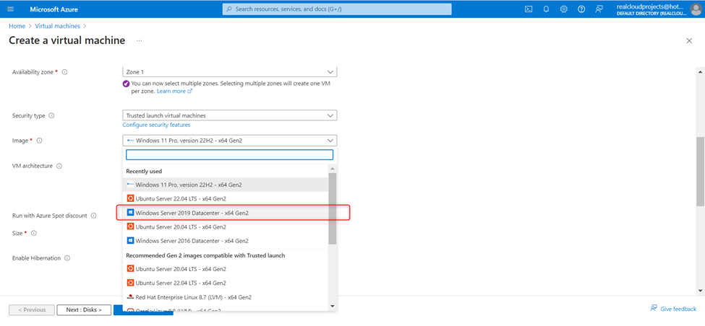Click the image search filter box
Image resolution: width=705 pixels, height=326 pixels.
pos(230,154)
